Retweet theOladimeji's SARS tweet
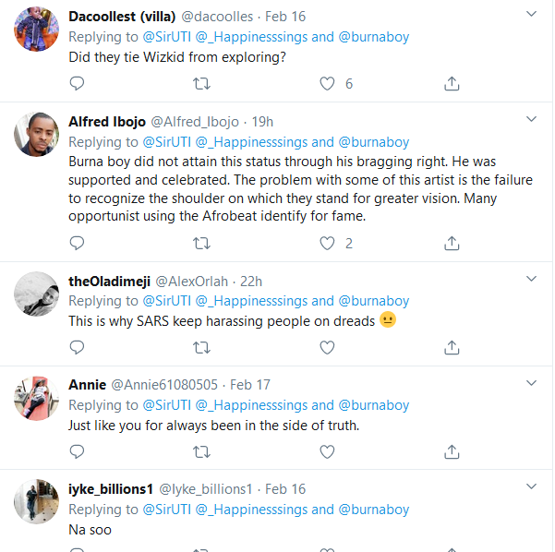Screen dimensions: 555x552 point(201,348)
